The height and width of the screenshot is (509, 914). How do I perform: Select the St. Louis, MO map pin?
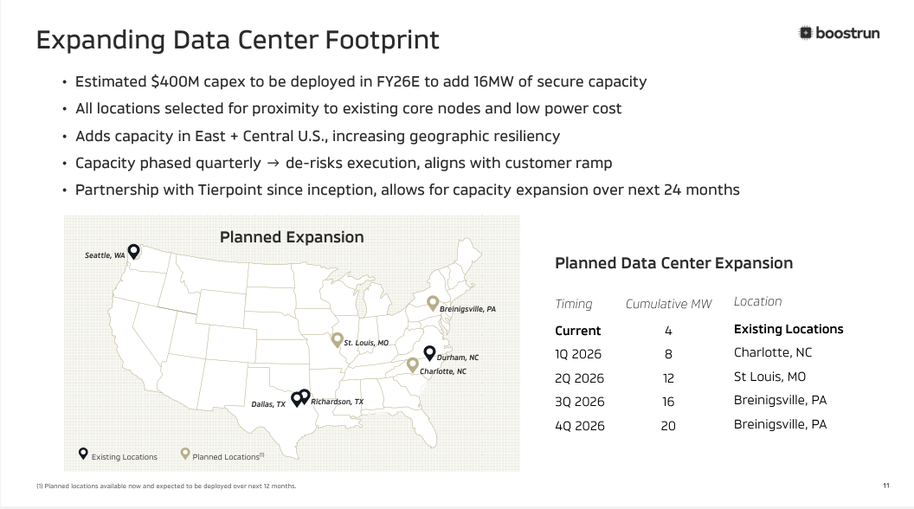pos(337,340)
